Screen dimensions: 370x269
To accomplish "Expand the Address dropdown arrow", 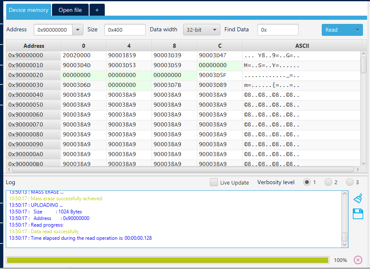I will point(78,30).
